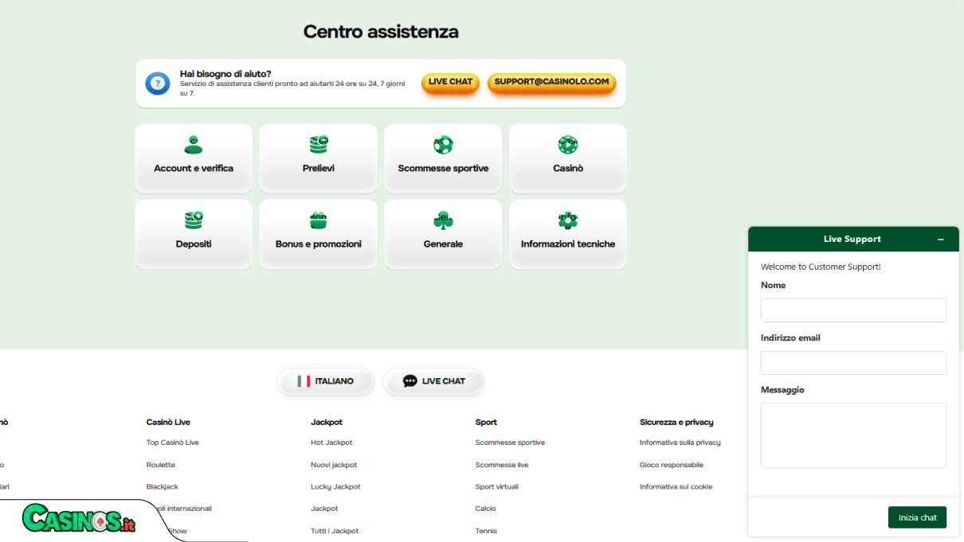Open the Gioco responsabile link
Screen dimensions: 964x542
672,465
